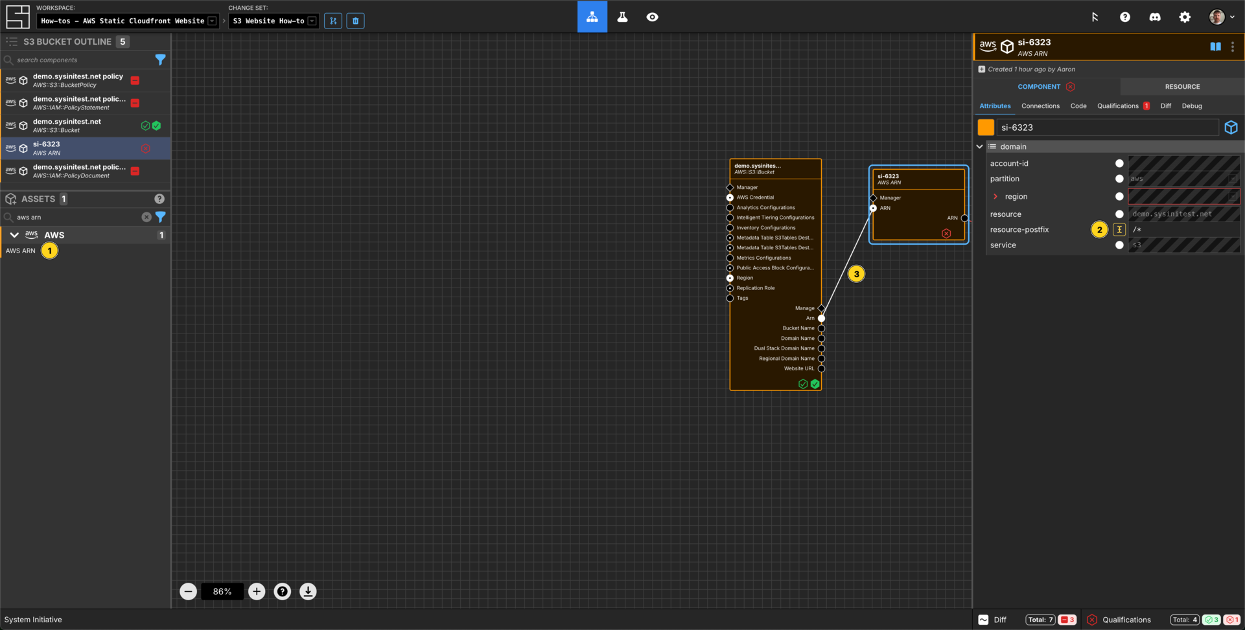Viewport: 1245px width, 630px height.
Task: Click the filter icon in Assets search
Action: pyautogui.click(x=160, y=217)
